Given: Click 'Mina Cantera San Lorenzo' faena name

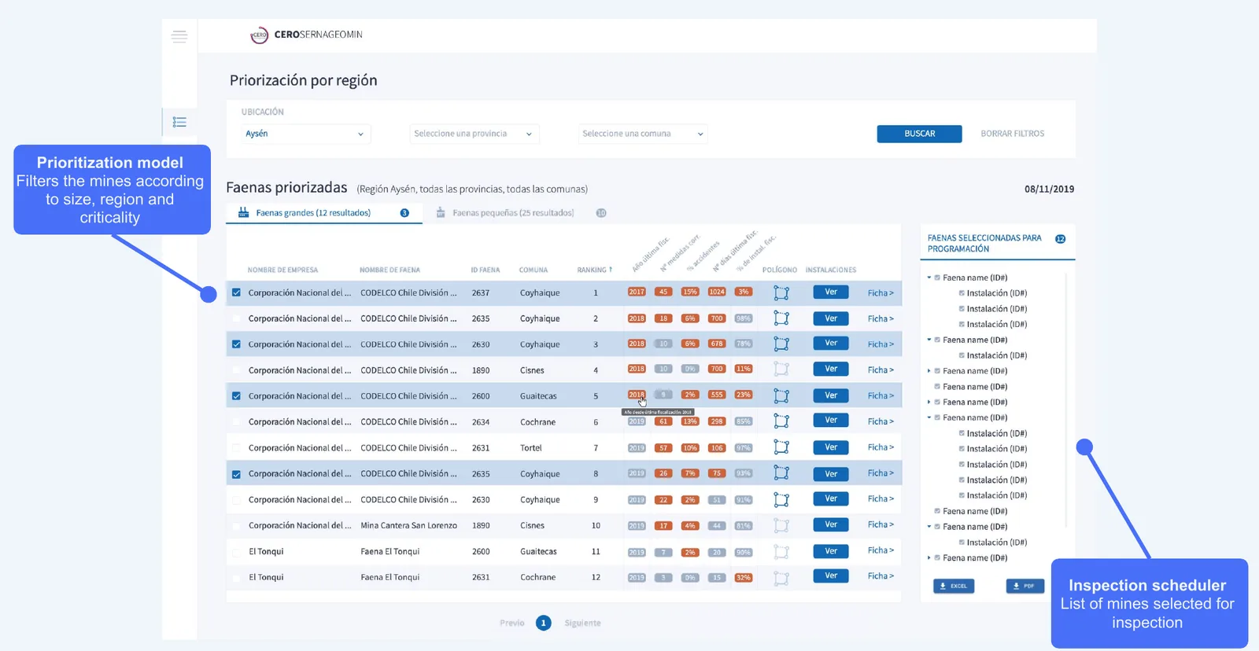Looking at the screenshot, I should coord(408,526).
